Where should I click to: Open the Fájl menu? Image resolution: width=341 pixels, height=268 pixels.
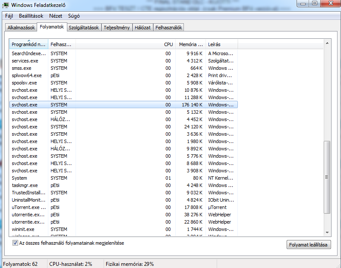(x=9, y=16)
